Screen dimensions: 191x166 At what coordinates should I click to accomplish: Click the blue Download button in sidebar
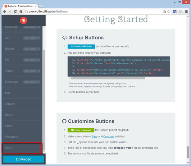click(x=24, y=159)
